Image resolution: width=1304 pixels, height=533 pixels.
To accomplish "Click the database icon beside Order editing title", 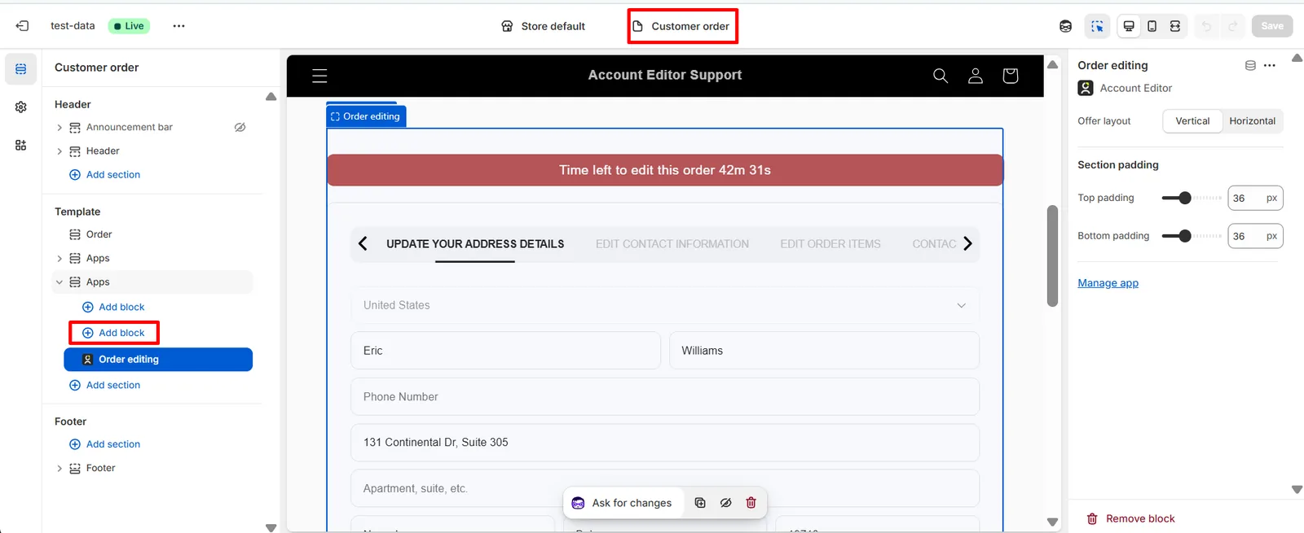I will [x=1250, y=66].
